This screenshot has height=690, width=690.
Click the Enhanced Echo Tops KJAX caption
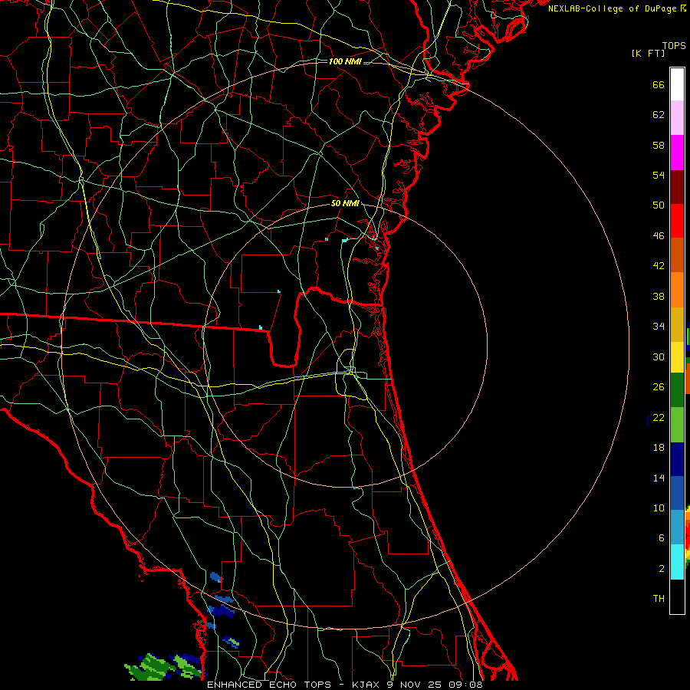point(345,685)
